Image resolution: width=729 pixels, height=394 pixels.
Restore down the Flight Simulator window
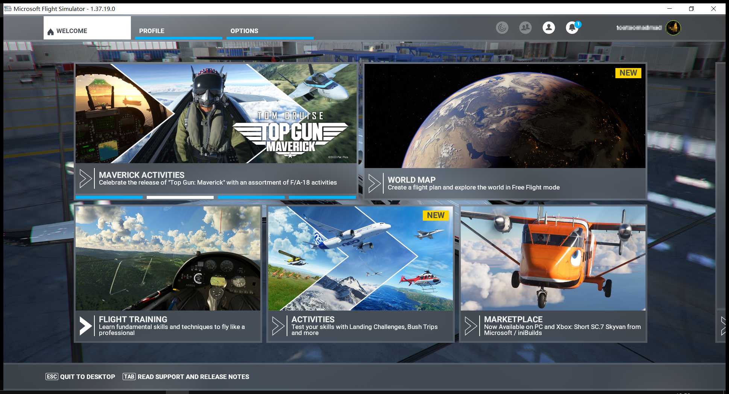(691, 9)
